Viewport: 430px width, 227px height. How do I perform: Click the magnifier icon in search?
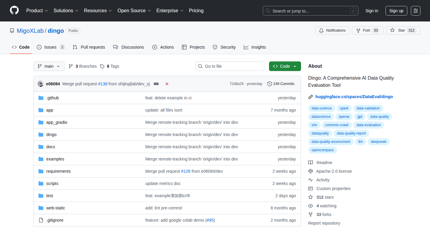coord(268,11)
